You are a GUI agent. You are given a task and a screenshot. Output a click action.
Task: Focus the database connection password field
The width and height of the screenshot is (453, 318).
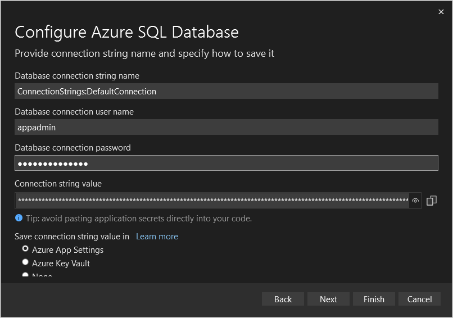(x=226, y=163)
